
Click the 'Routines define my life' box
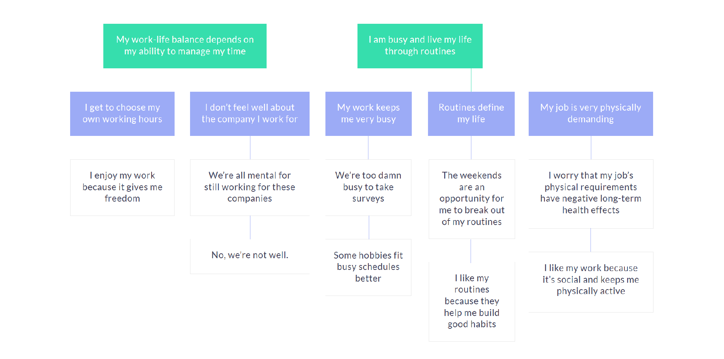click(471, 114)
